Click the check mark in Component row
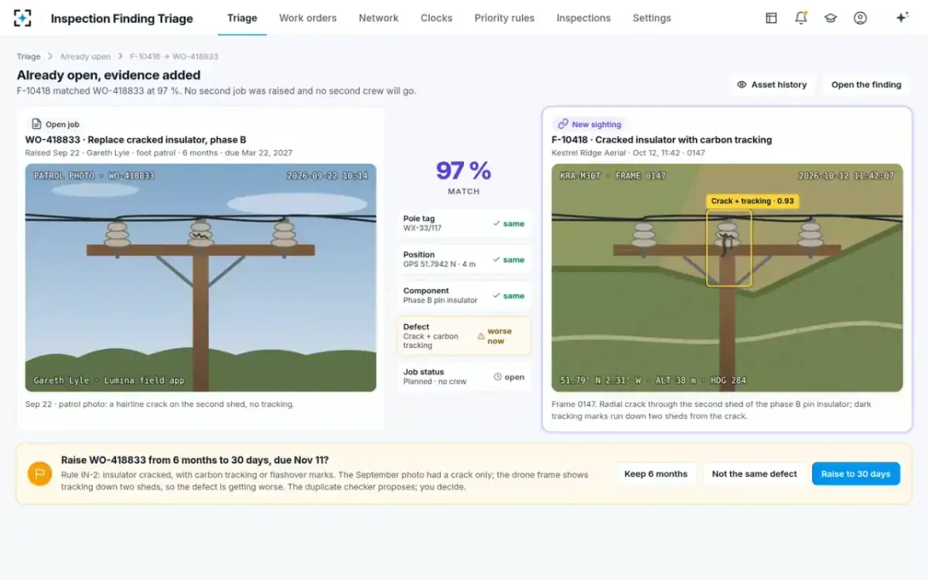Image resolution: width=928 pixels, height=580 pixels. click(496, 296)
